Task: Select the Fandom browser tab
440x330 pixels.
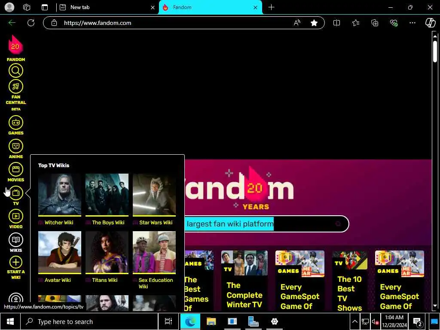Action: pyautogui.click(x=211, y=7)
